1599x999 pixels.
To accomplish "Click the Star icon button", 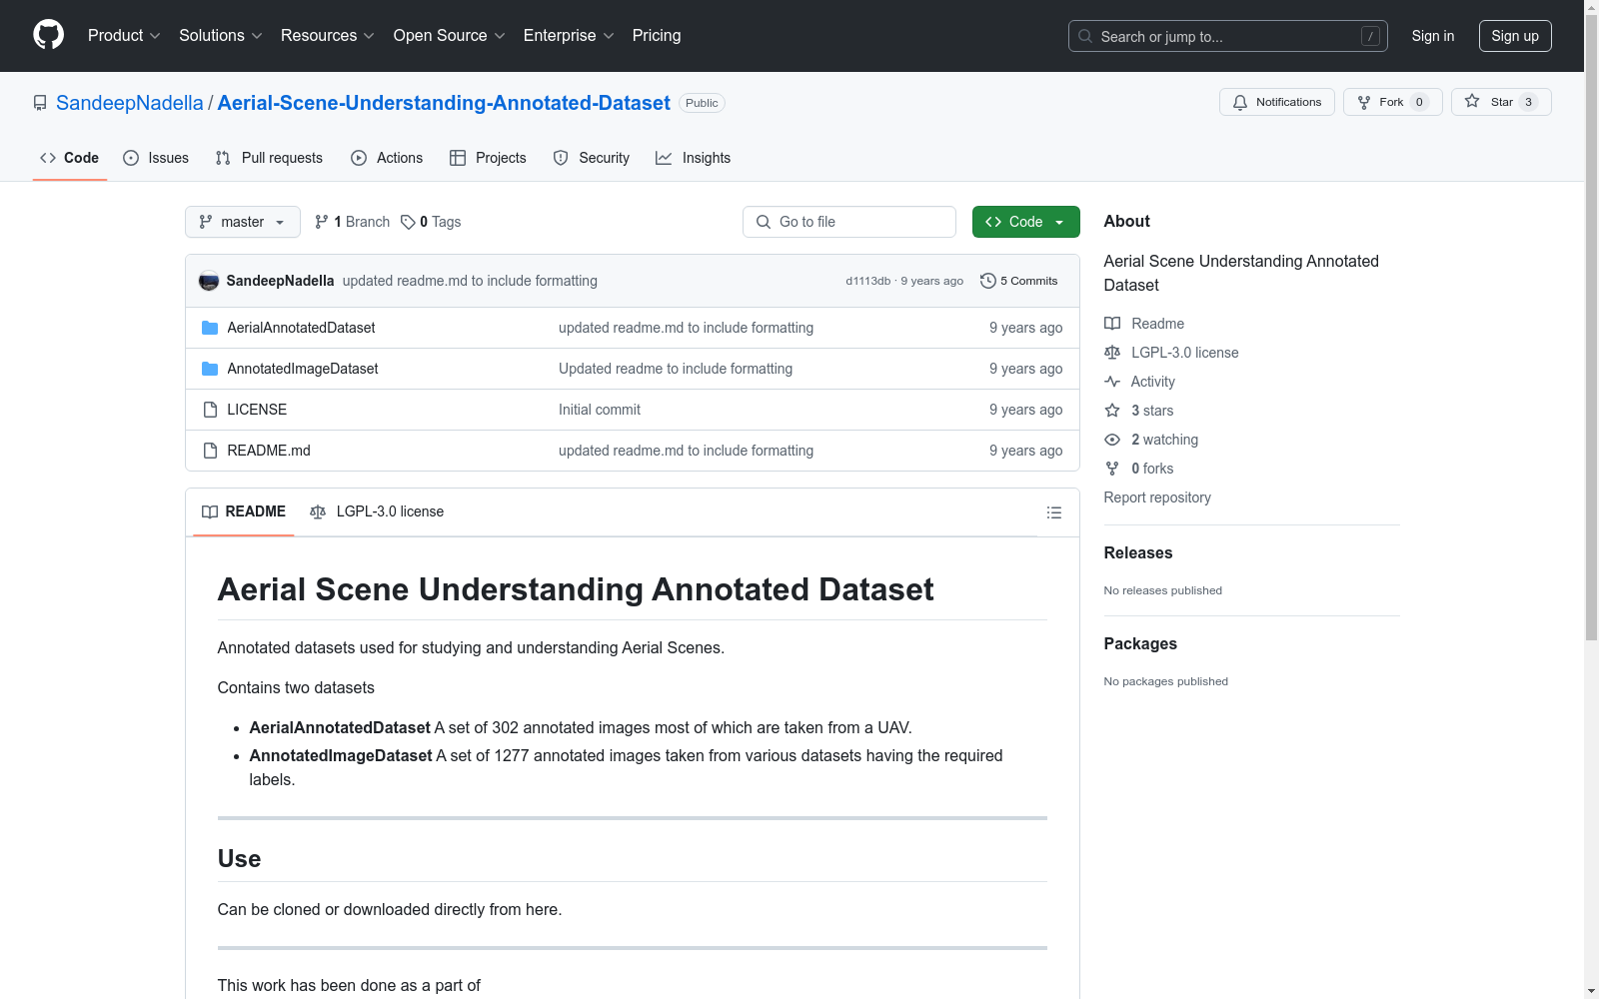I will [x=1472, y=101].
